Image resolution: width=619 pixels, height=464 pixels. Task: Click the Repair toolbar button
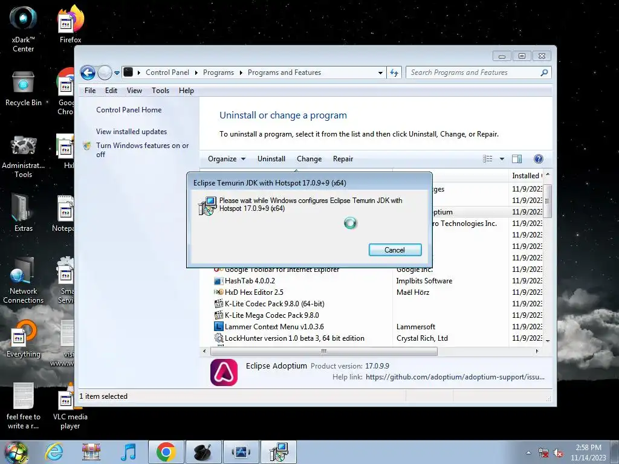pyautogui.click(x=343, y=159)
